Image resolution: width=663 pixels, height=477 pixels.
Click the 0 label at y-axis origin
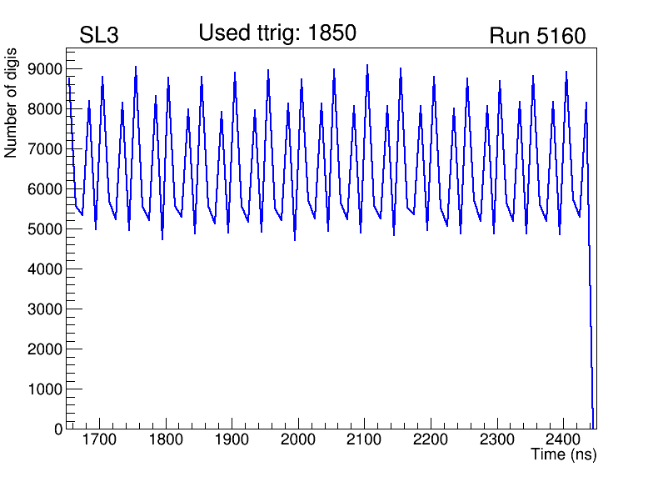pos(58,429)
